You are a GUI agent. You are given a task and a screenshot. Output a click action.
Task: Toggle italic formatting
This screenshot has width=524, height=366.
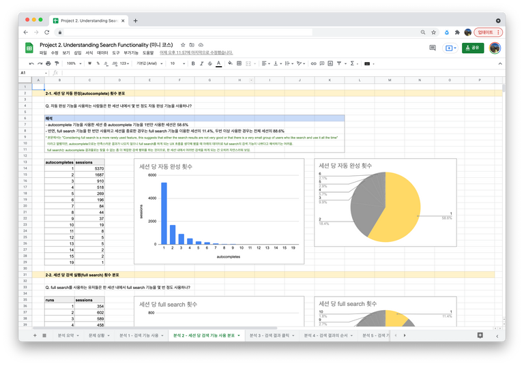(x=201, y=63)
